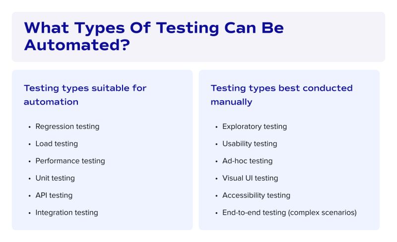Select the 'Ad-hoc testing' list item
397x242 pixels.
coord(247,161)
